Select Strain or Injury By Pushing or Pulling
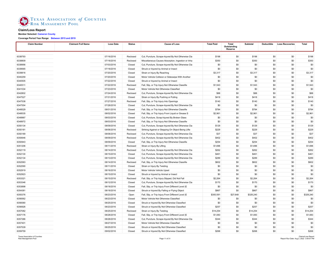 [159, 97]
